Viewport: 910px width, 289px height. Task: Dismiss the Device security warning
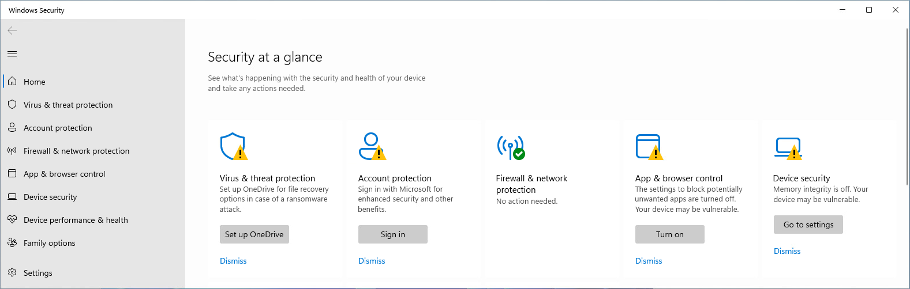coord(787,251)
